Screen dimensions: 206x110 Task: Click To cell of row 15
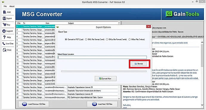[33, 74]
